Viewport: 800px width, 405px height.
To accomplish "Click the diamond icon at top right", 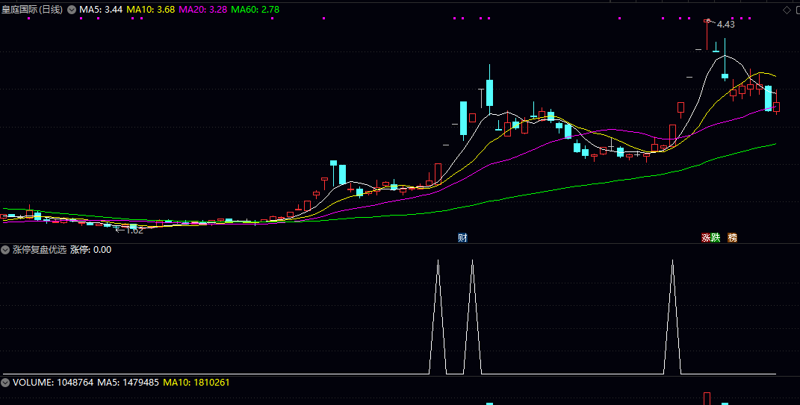I will pos(786,10).
